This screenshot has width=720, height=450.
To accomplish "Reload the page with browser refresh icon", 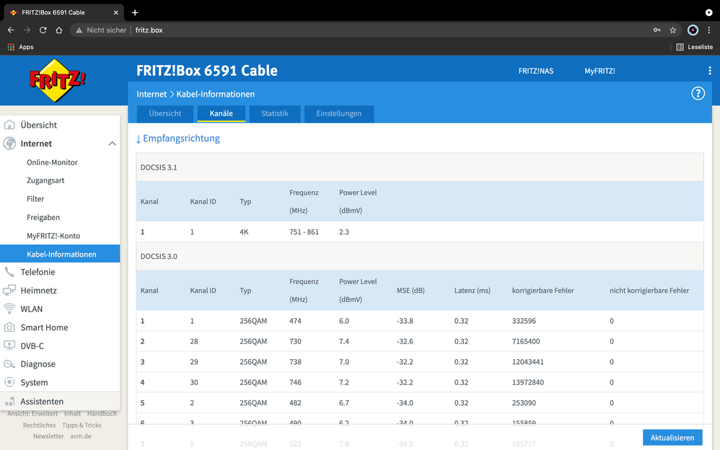I will click(43, 30).
